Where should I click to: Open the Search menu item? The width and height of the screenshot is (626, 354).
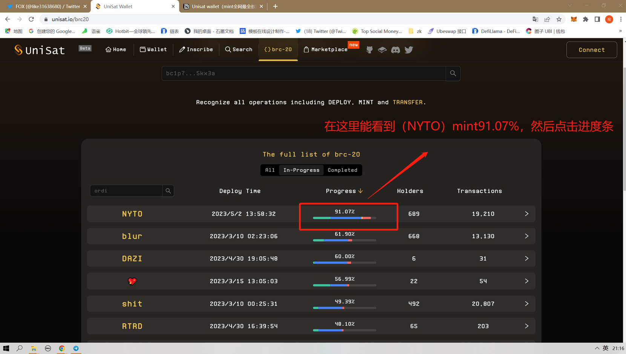pos(239,49)
